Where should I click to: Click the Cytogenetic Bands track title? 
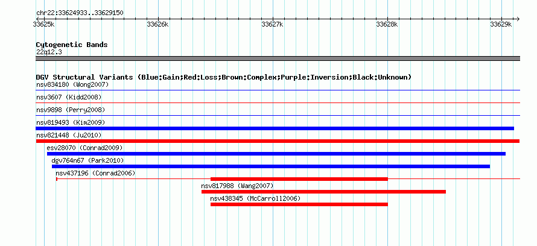[72, 45]
